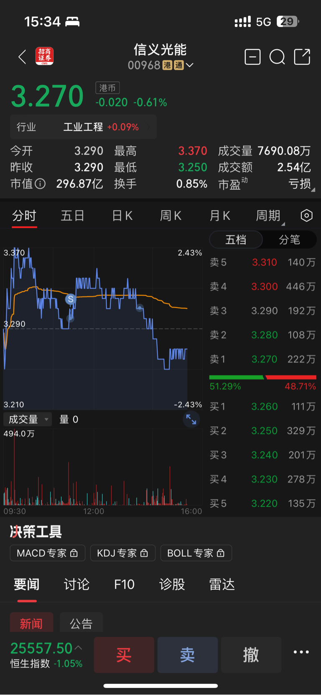Open chart settings hexagon icon
This screenshot has width=321, height=695.
tap(307, 216)
